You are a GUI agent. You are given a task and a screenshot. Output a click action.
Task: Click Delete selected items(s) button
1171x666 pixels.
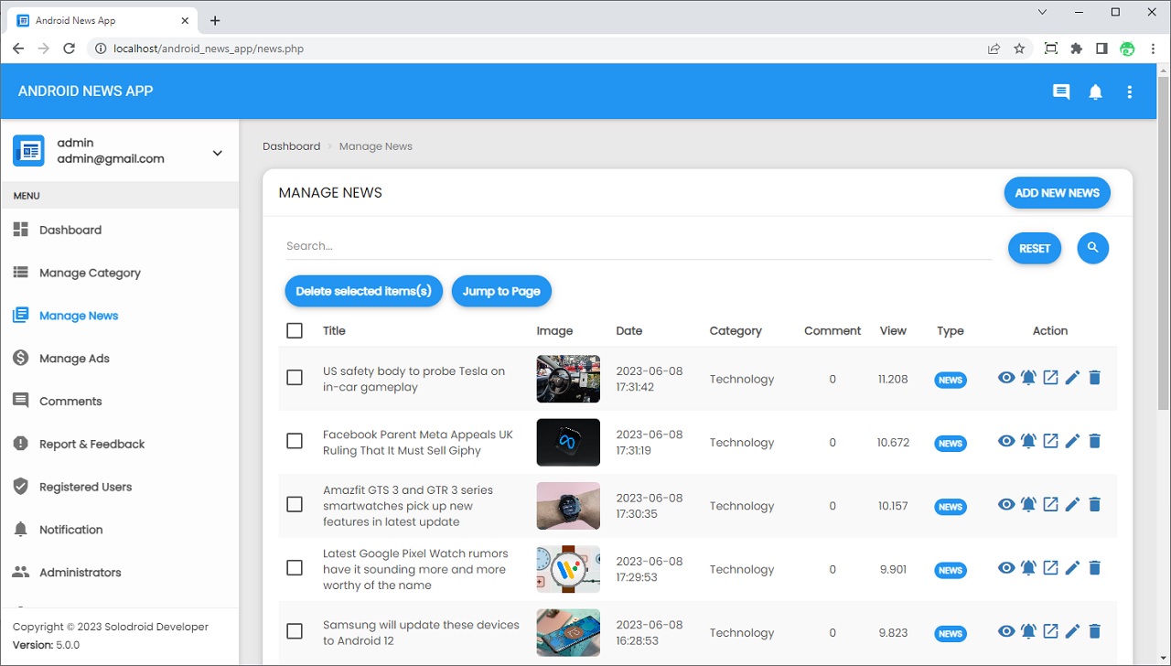[363, 291]
